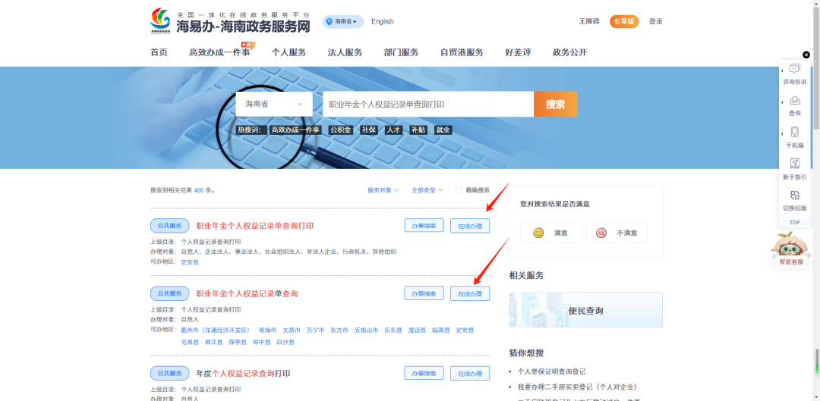
Task: Open the 全部类型 filter dropdown
Action: pos(427,190)
